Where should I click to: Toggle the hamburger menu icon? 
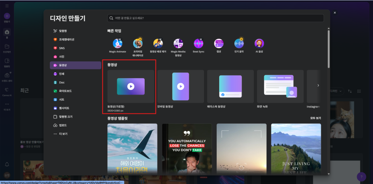pos(7,6)
